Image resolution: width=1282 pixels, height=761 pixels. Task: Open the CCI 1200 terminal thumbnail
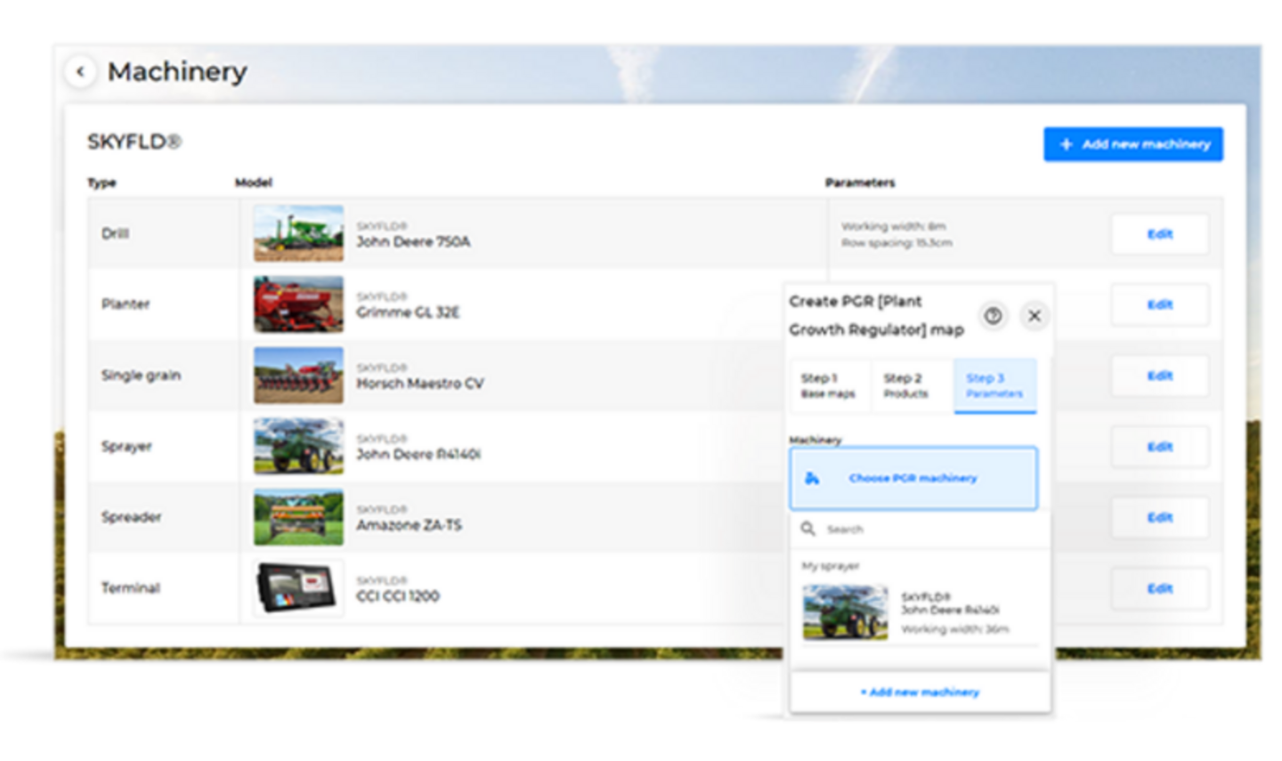298,588
